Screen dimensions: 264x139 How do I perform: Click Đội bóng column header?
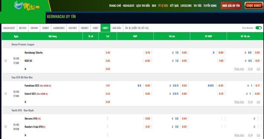click(x=53, y=36)
